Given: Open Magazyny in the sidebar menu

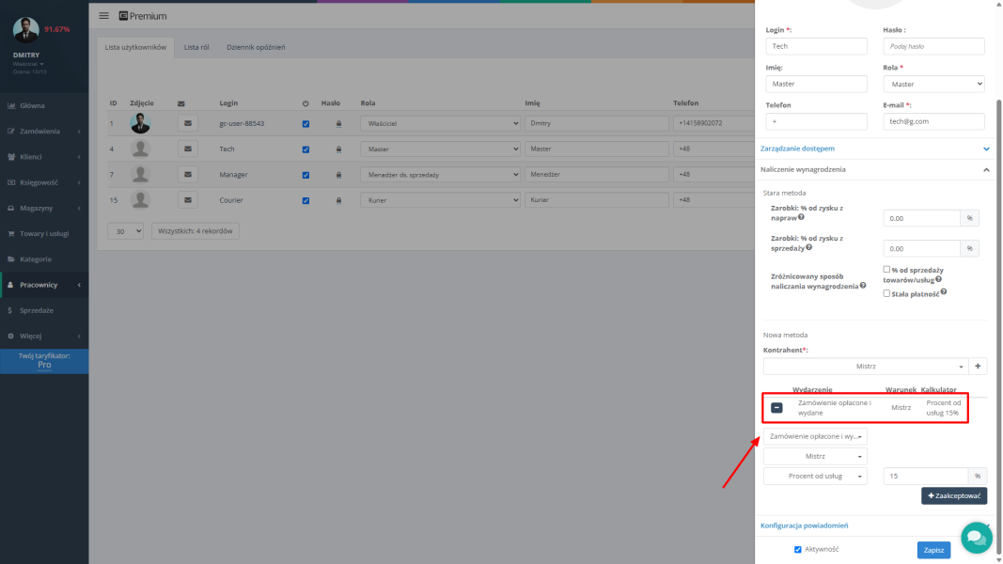Looking at the screenshot, I should click(43, 208).
